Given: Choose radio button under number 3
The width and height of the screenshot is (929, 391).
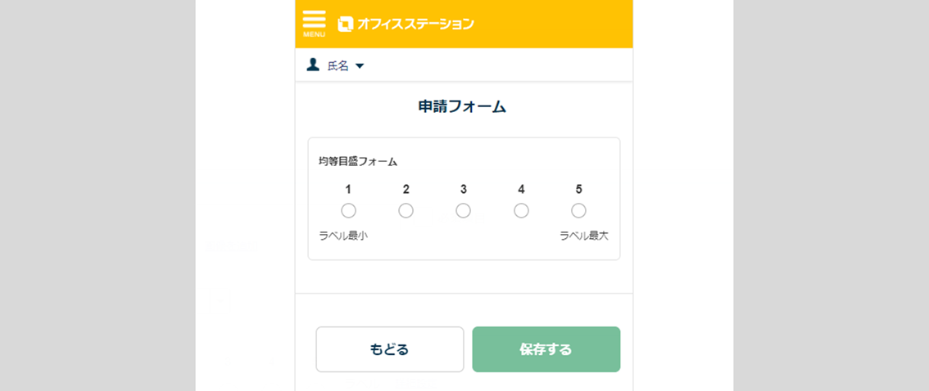Looking at the screenshot, I should pos(463,211).
